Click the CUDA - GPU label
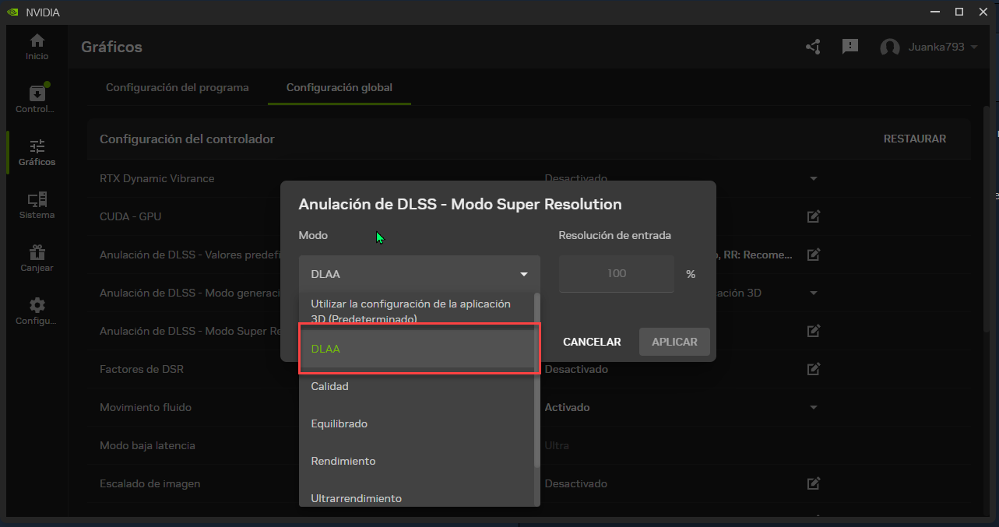 click(x=131, y=216)
